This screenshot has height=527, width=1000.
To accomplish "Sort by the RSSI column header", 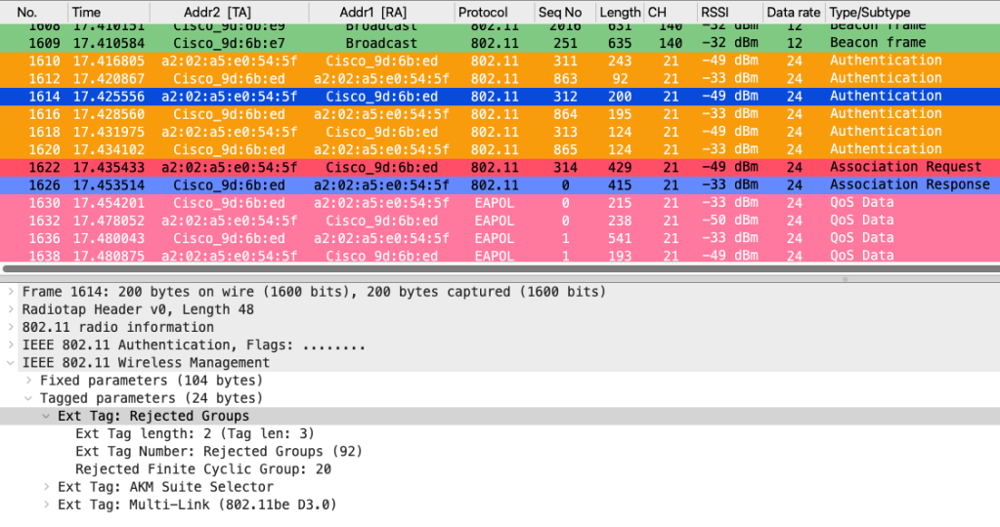I will (714, 13).
